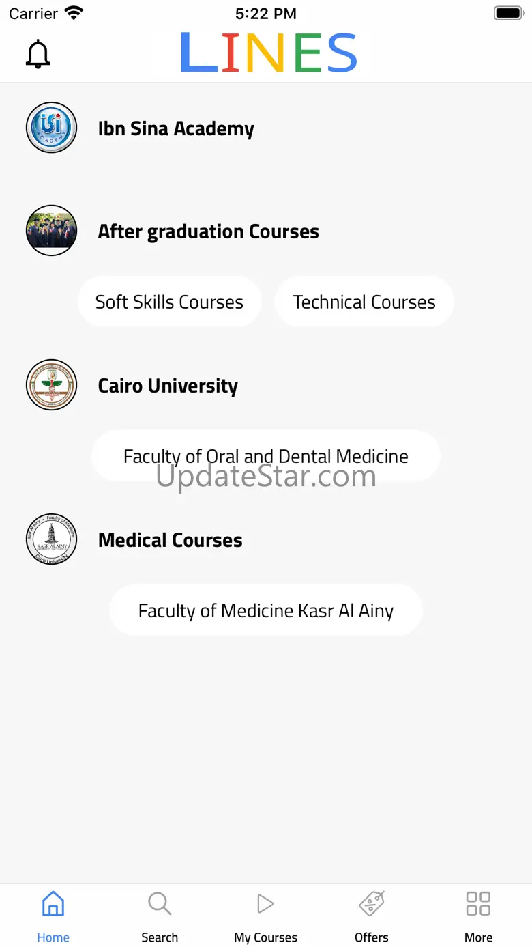Select the After graduation Courses photo icon
This screenshot has height=947, width=532.
tap(52, 231)
